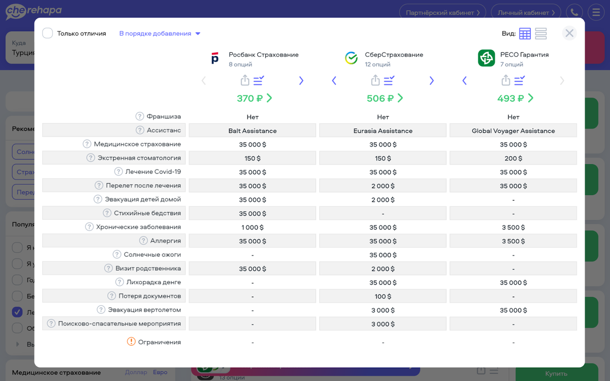Open Партнёрский кабинет in the header
Viewport: 610px width, 381px height.
tap(442, 12)
